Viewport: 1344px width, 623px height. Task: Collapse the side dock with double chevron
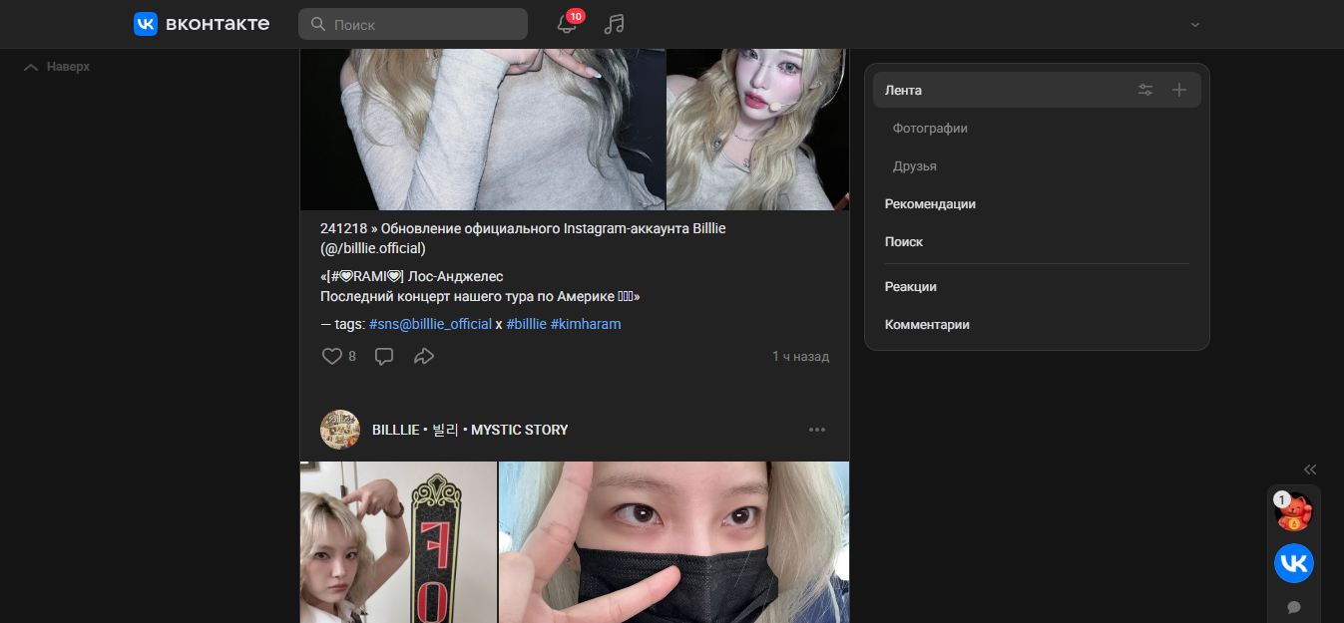click(1310, 469)
